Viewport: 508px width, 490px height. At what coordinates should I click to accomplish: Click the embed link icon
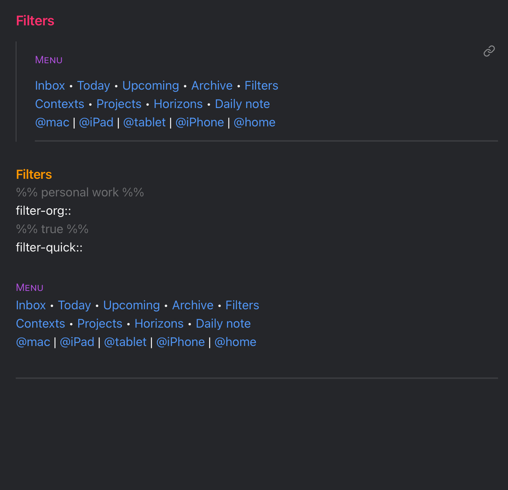pos(489,51)
